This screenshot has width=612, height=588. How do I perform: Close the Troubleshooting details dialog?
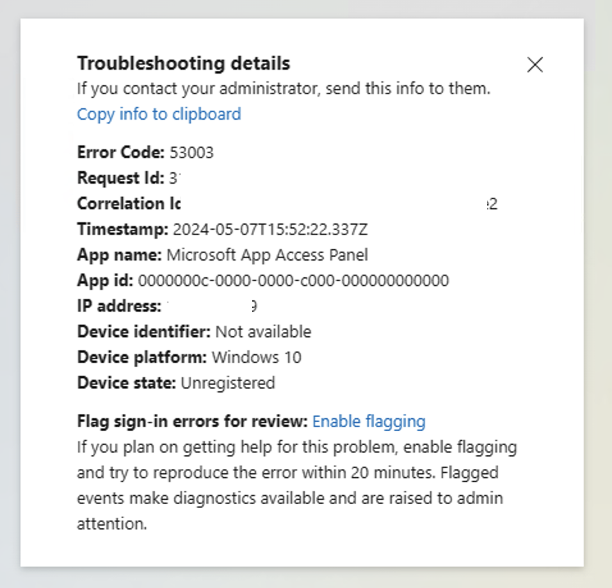(x=535, y=65)
